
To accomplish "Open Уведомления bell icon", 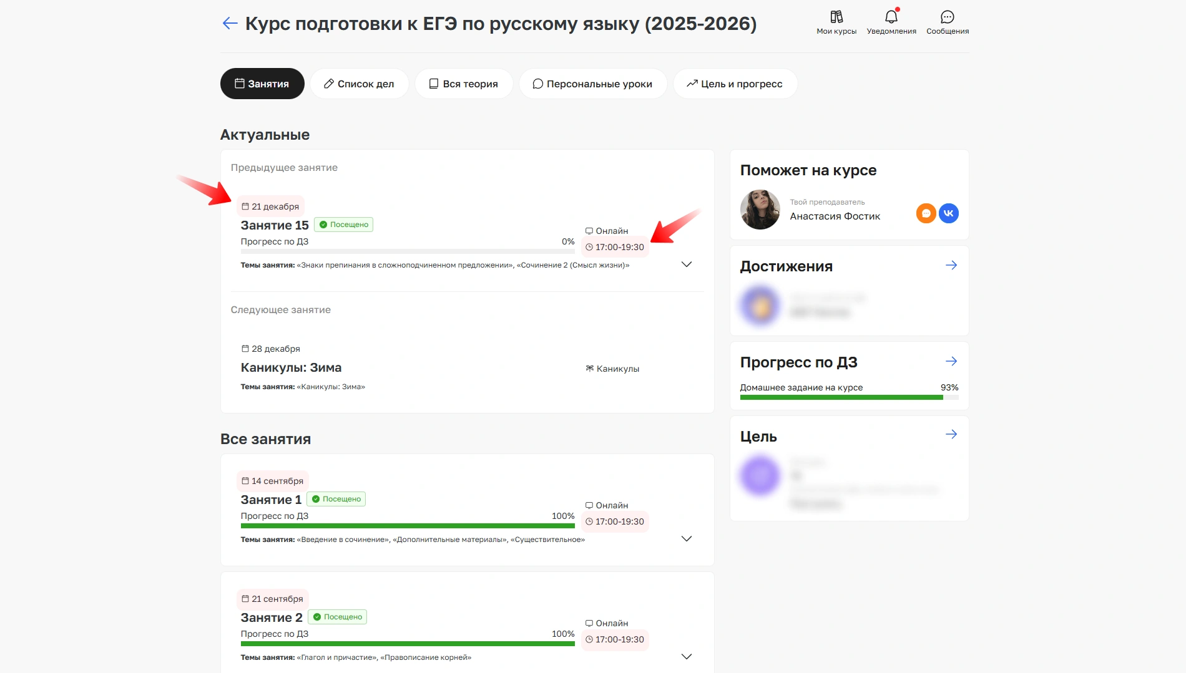I will (891, 17).
